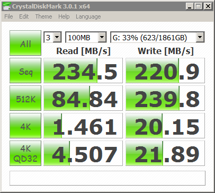The width and height of the screenshot is (215, 193).
Task: Select the Seq read result 234.5
Action: coord(83,71)
